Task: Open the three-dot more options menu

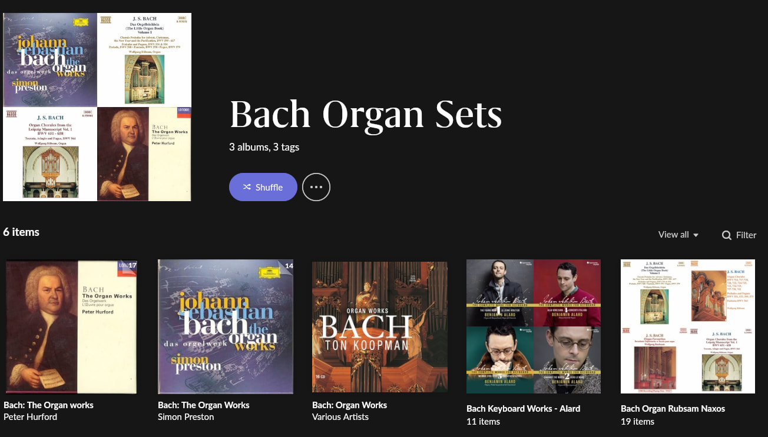Action: pyautogui.click(x=316, y=187)
